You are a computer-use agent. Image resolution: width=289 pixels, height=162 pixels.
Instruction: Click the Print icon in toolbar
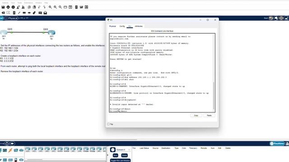point(8,7)
